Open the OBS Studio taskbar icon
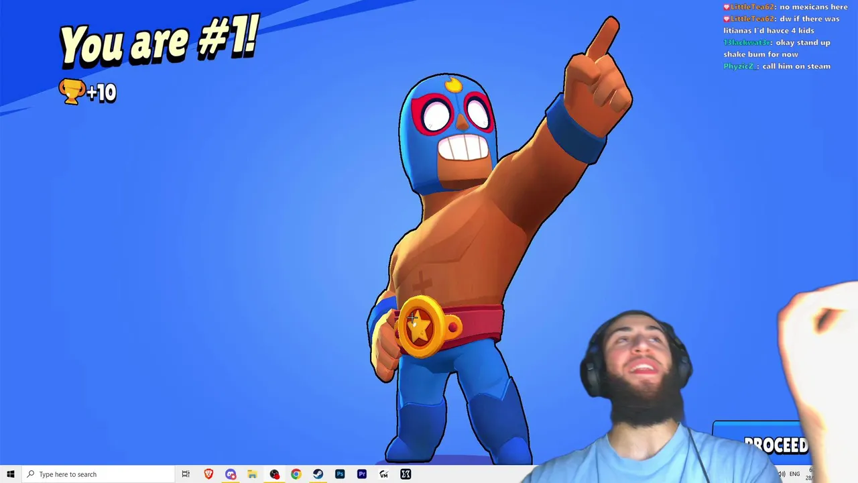The image size is (858, 483). click(x=274, y=474)
